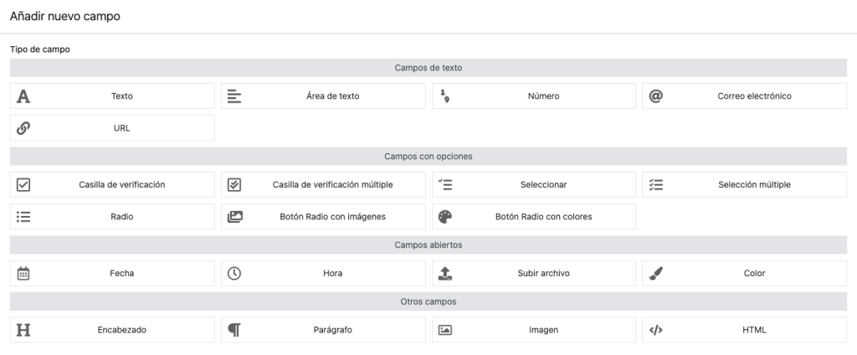The image size is (857, 355).
Task: Choose the aligned-lines icon for Área de texto
Action: tap(234, 96)
